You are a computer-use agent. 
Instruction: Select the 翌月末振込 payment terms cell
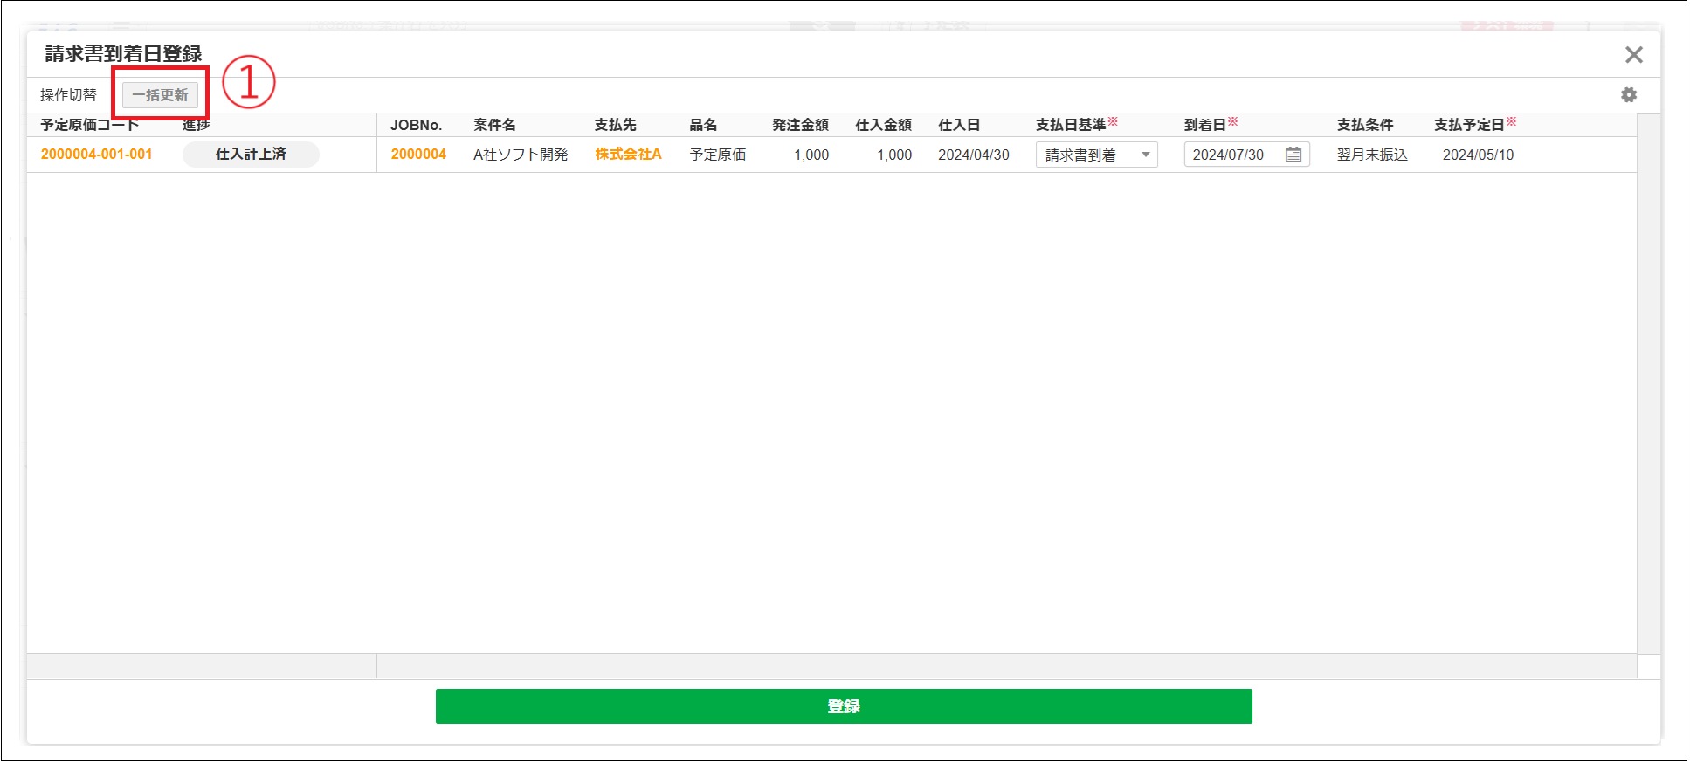[x=1372, y=155]
